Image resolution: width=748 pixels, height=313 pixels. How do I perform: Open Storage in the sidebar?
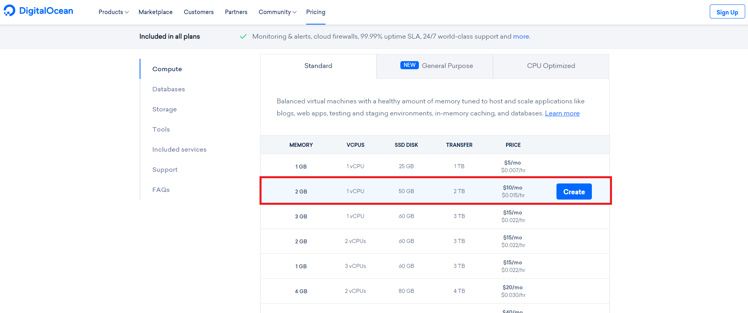tap(165, 109)
